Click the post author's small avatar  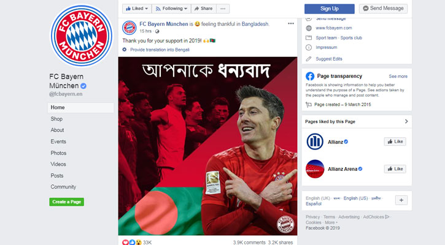coord(129,28)
